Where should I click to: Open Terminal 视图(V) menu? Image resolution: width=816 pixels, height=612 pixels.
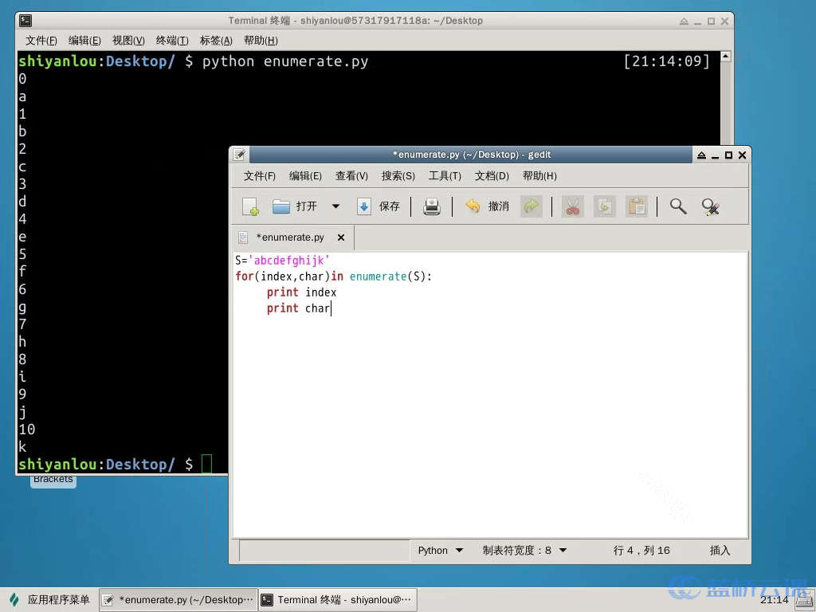pyautogui.click(x=128, y=41)
